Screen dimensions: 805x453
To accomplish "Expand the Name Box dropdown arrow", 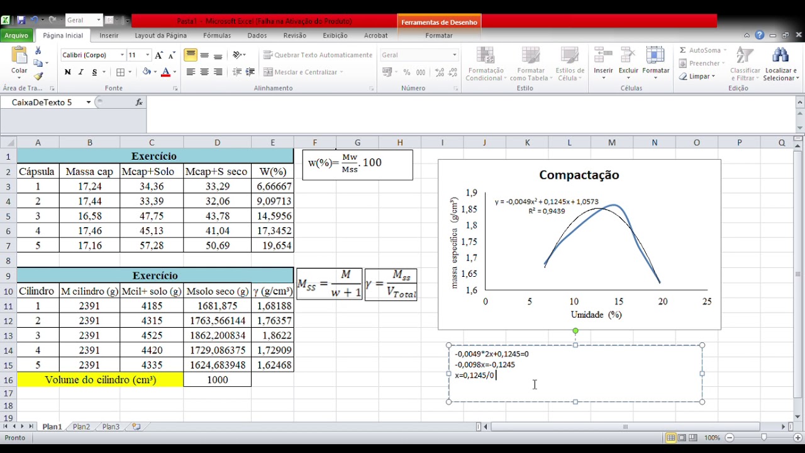I will tap(88, 103).
